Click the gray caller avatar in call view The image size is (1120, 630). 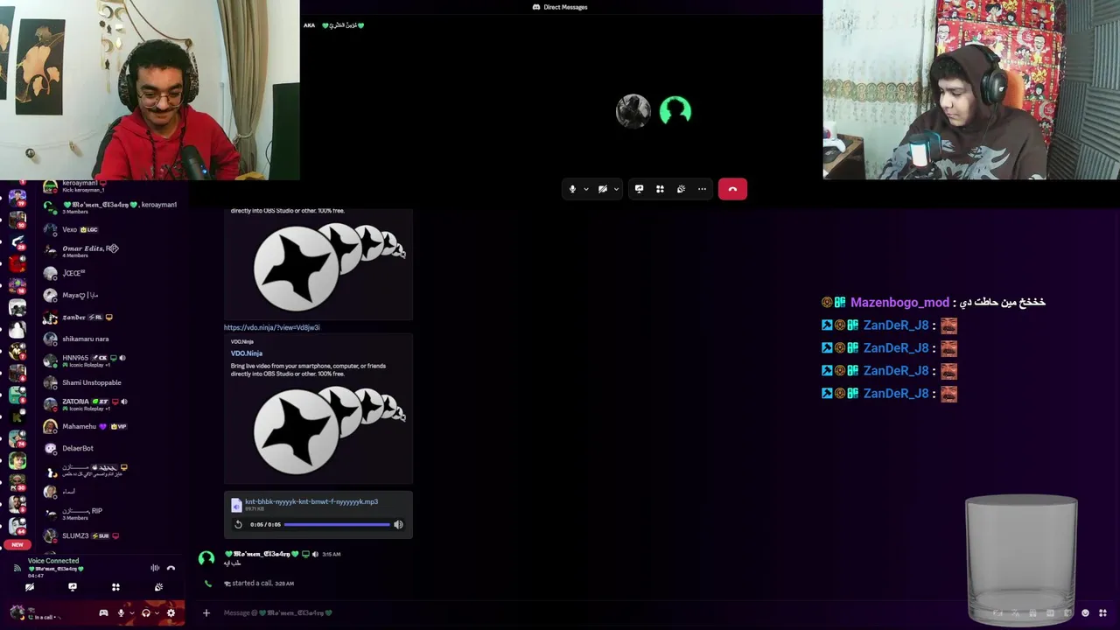(633, 111)
